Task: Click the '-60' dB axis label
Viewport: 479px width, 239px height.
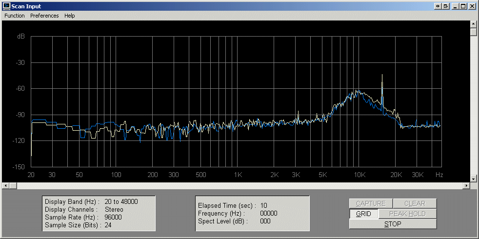Action: coord(20,89)
